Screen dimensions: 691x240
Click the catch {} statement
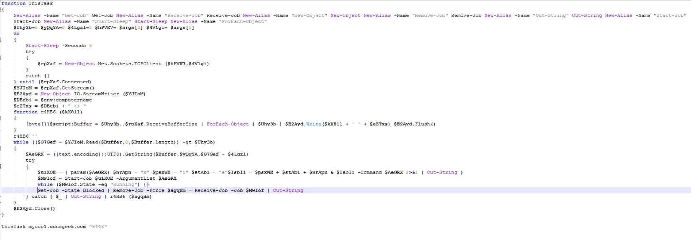(38, 76)
